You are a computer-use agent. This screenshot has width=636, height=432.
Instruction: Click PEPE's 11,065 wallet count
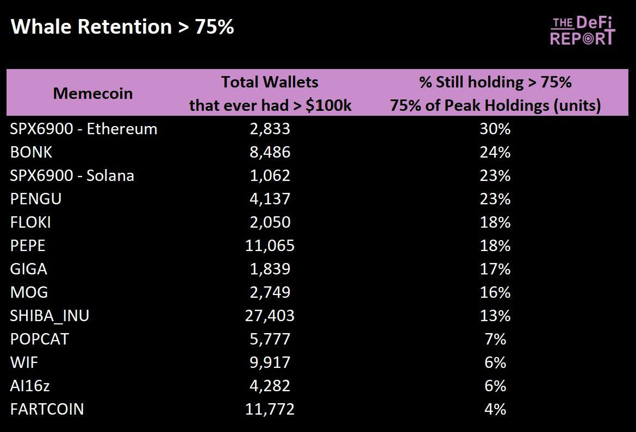click(x=270, y=246)
